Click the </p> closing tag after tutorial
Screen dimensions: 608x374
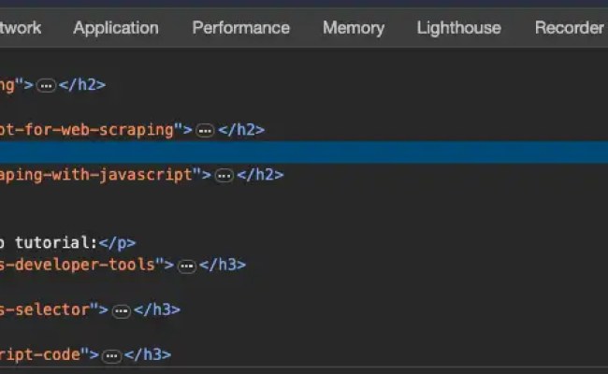pyautogui.click(x=118, y=243)
